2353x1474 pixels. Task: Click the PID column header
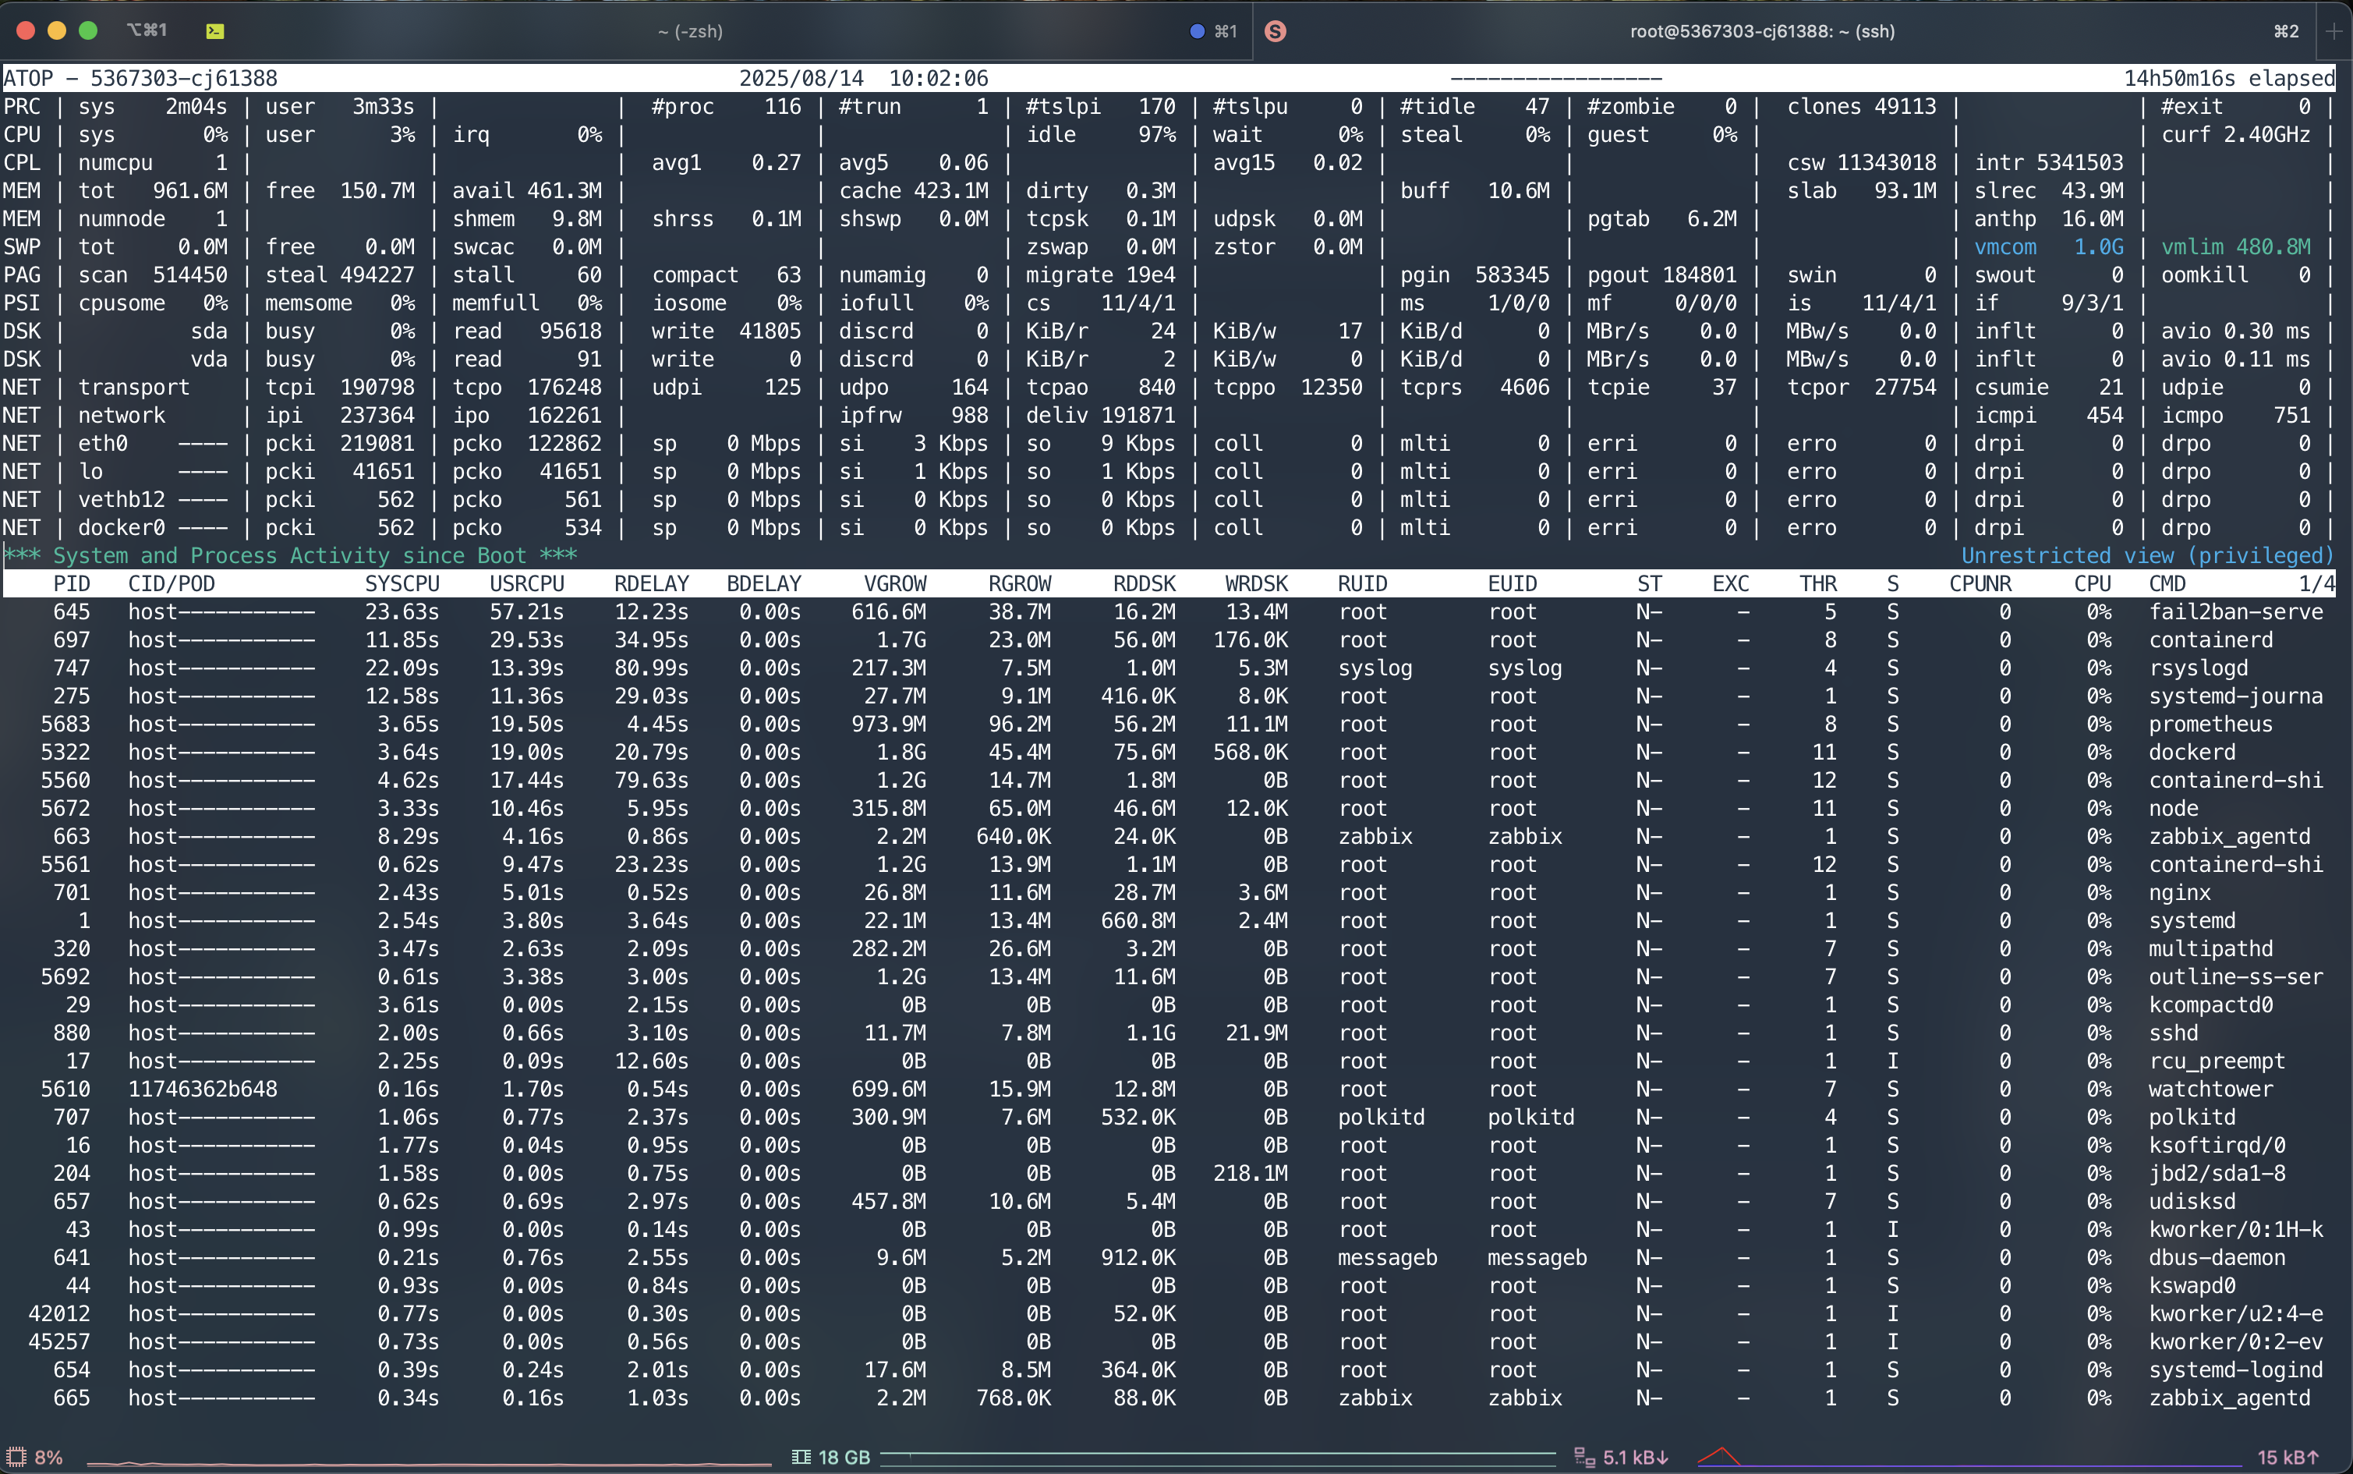[x=72, y=584]
